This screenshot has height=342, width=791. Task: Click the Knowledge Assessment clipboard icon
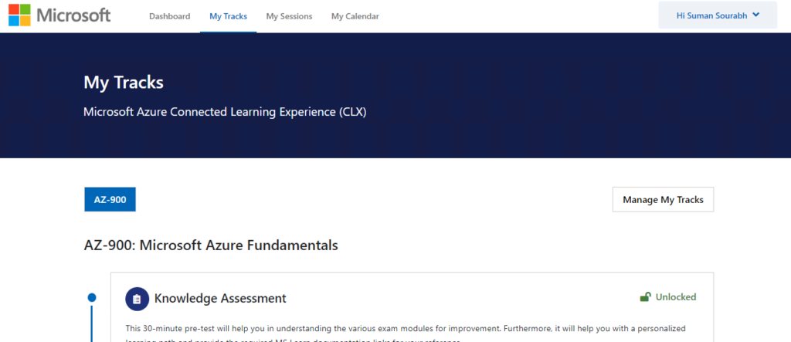[137, 299]
